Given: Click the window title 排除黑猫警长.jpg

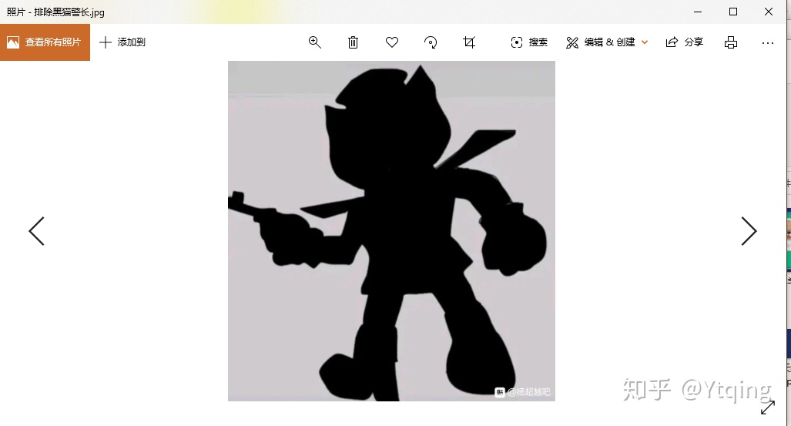Looking at the screenshot, I should [x=69, y=12].
